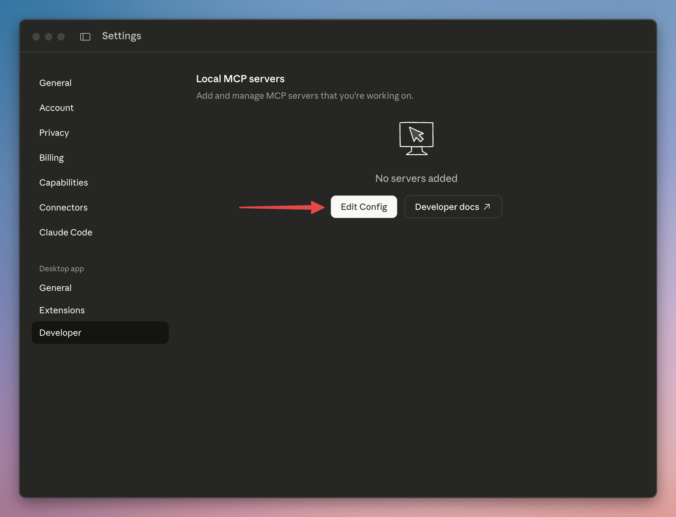Open the top General settings section
This screenshot has height=517, width=676.
(x=55, y=83)
